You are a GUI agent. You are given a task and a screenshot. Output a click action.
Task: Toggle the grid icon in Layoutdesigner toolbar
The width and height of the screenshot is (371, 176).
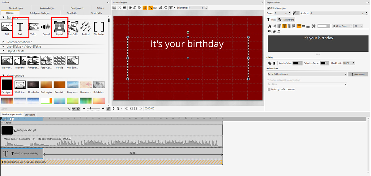144,7
